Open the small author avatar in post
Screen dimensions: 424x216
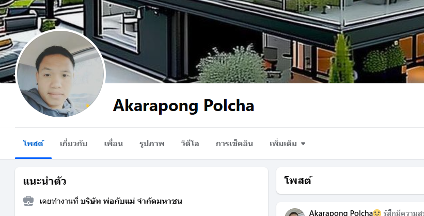coord(295,212)
